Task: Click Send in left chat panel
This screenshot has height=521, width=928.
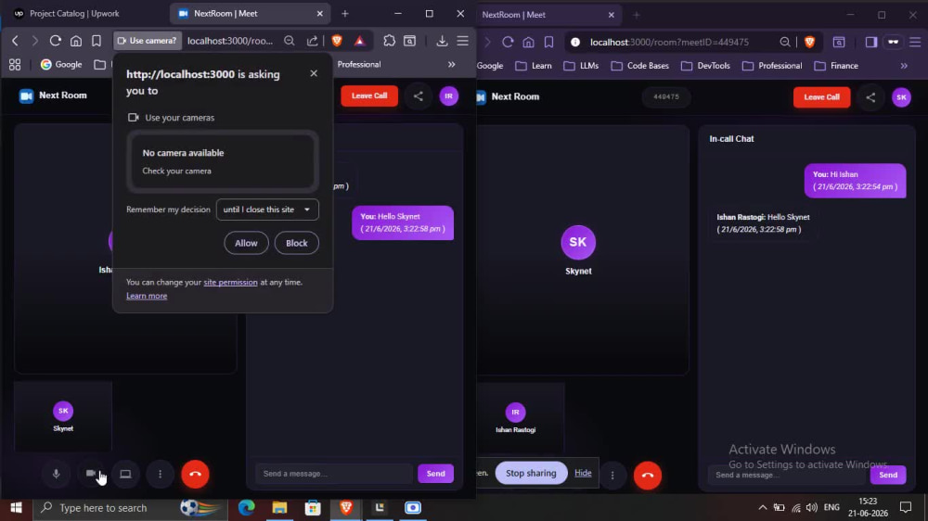Action: 435,473
